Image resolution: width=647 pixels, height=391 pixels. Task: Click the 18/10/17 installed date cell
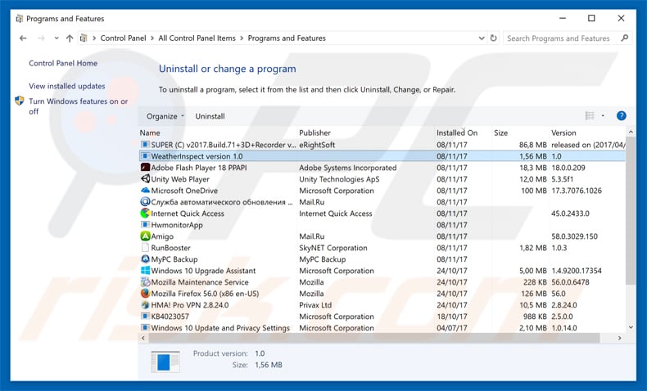point(452,317)
